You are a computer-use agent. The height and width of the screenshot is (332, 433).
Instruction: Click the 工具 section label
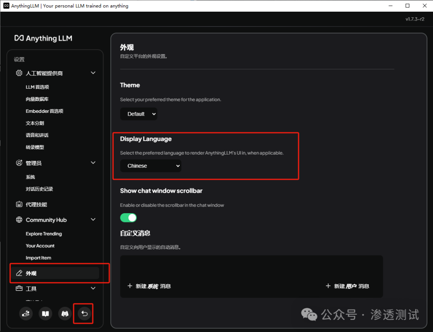pyautogui.click(x=31, y=289)
